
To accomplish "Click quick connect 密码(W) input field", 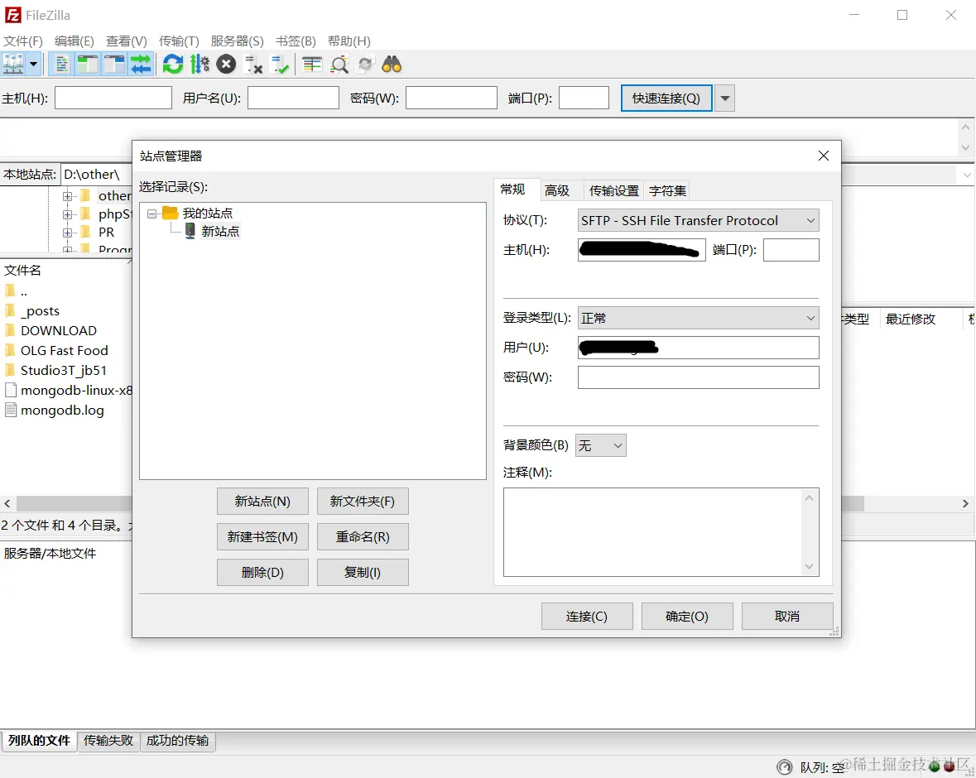I will [451, 98].
